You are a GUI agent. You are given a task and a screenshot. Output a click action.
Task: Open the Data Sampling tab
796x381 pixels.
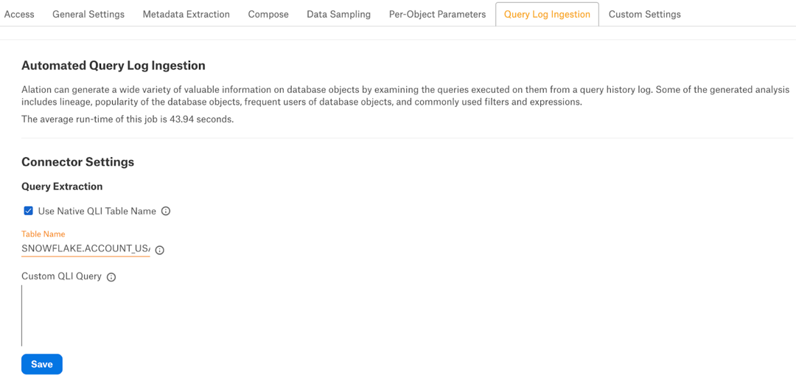click(x=338, y=14)
